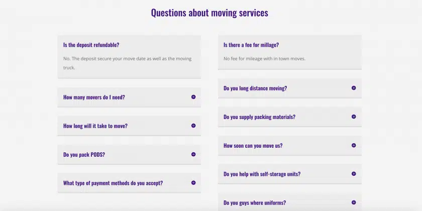Image resolution: width=422 pixels, height=211 pixels.
Task: Expand "How many movers do I need?" title
Action: click(x=94, y=97)
